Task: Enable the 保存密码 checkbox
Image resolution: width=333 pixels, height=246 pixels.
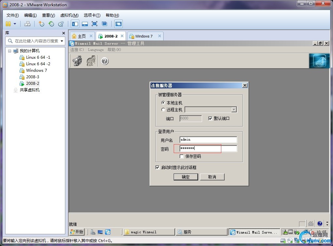Action: [x=182, y=156]
